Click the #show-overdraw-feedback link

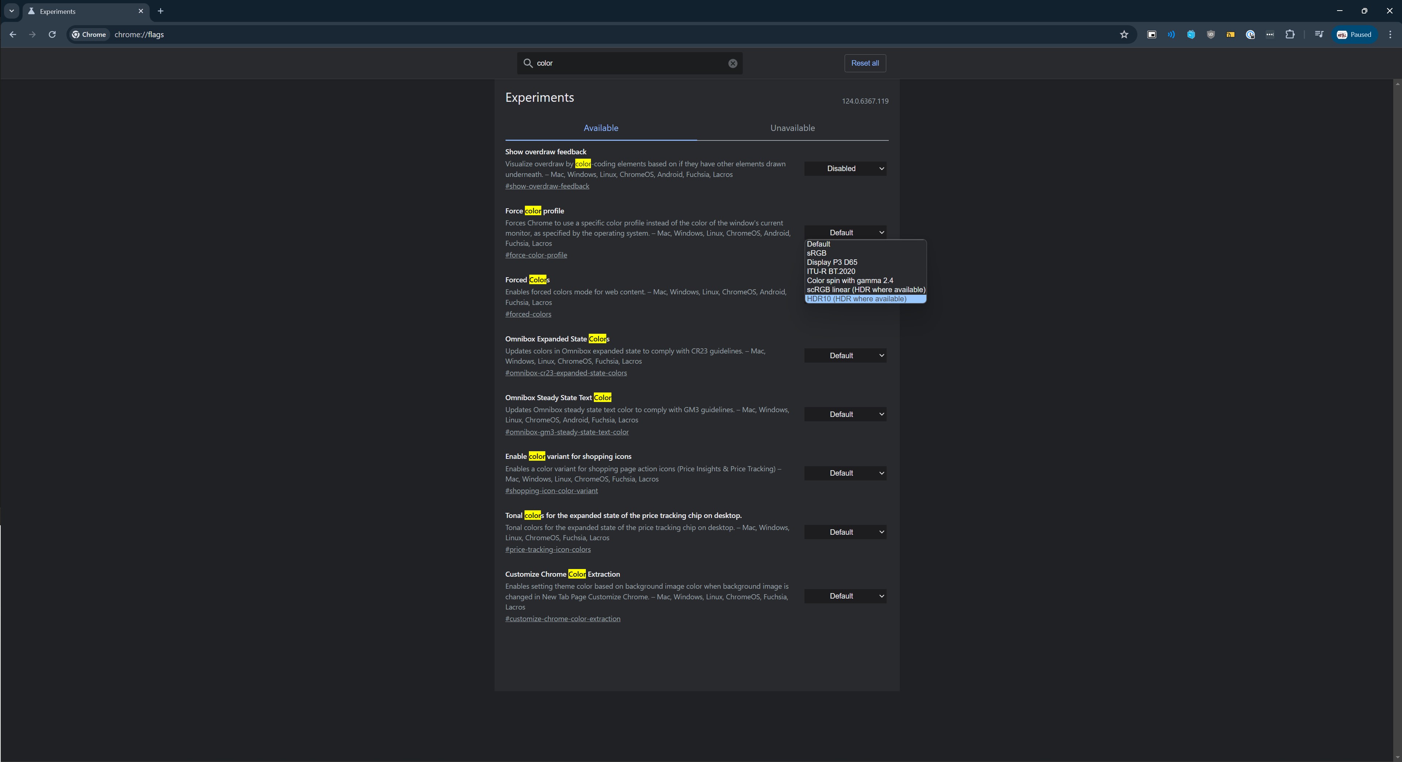[548, 186]
